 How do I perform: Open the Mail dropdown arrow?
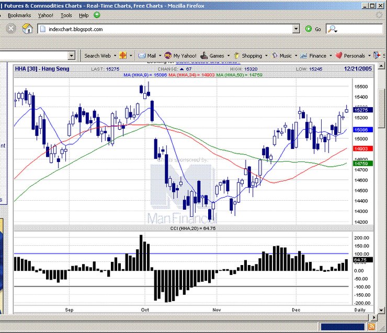(x=160, y=56)
